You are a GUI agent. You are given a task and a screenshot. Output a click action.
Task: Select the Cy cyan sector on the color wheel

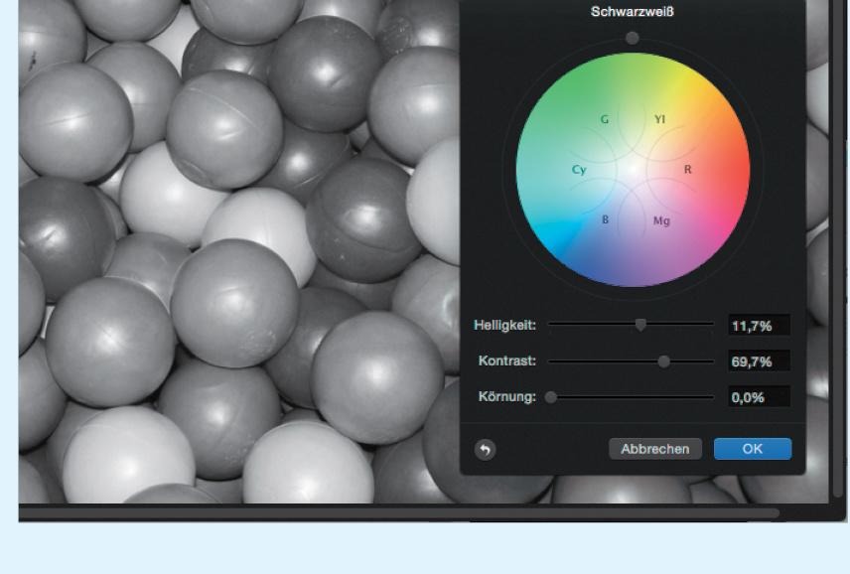pyautogui.click(x=579, y=170)
